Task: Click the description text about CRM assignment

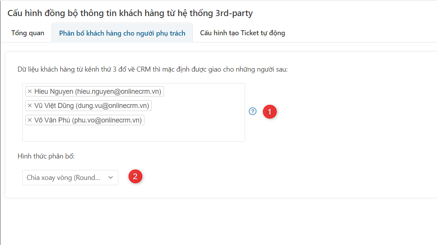Action: tap(152, 69)
